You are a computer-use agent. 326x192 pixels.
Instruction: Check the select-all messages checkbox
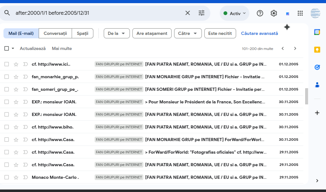point(7,48)
